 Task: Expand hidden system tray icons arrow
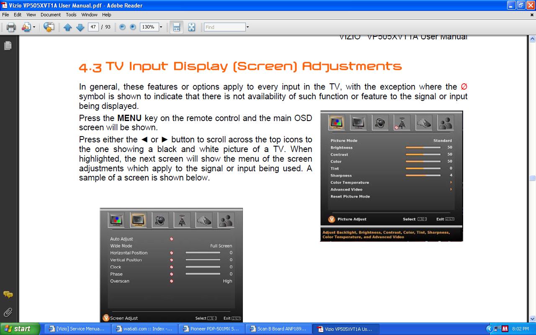(x=489, y=329)
